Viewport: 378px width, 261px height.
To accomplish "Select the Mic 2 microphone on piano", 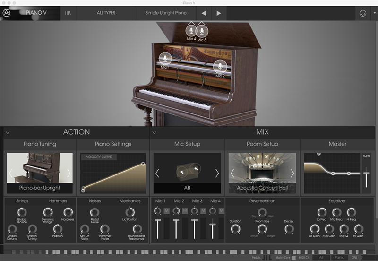I will [x=220, y=66].
